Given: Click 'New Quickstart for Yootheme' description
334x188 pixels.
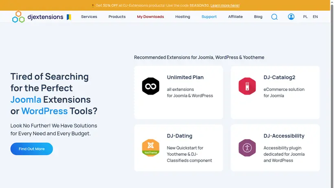Looking at the screenshot, I should (189, 154).
